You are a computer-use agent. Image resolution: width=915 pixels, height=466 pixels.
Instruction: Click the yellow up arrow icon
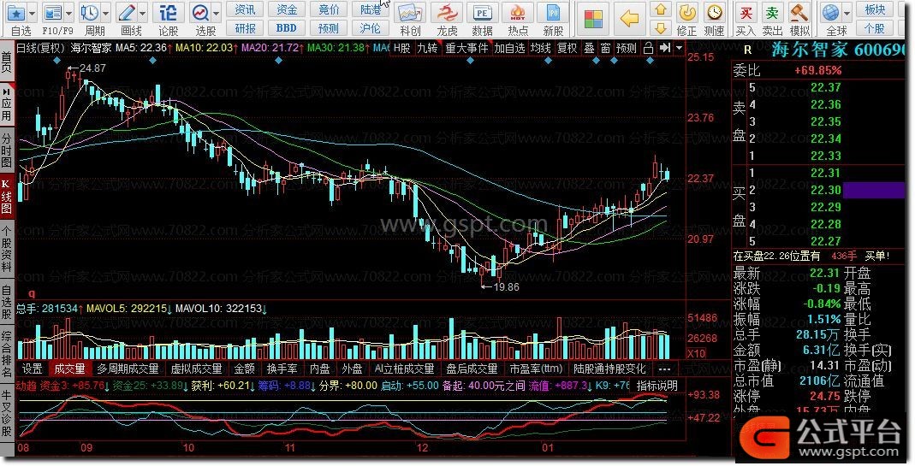pos(661,9)
